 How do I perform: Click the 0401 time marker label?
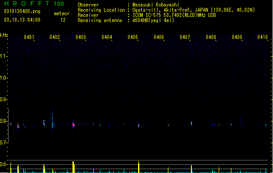coord(29,37)
